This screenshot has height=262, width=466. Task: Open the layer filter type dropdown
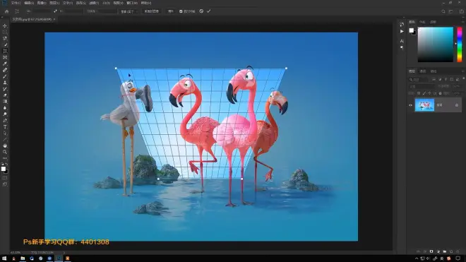pyautogui.click(x=419, y=79)
